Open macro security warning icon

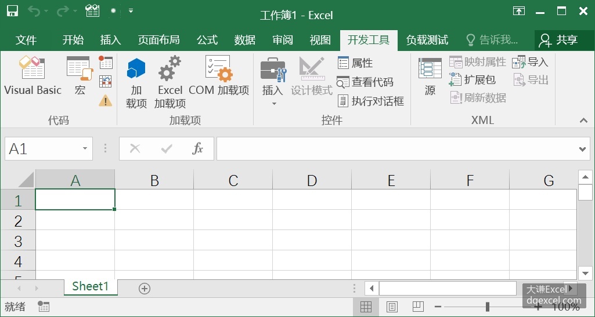106,100
